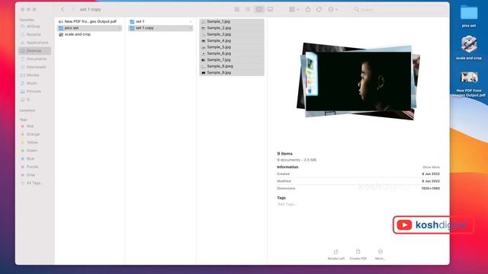The width and height of the screenshot is (488, 274).
Task: Select Sample_4.jpg
Action: 232,40
